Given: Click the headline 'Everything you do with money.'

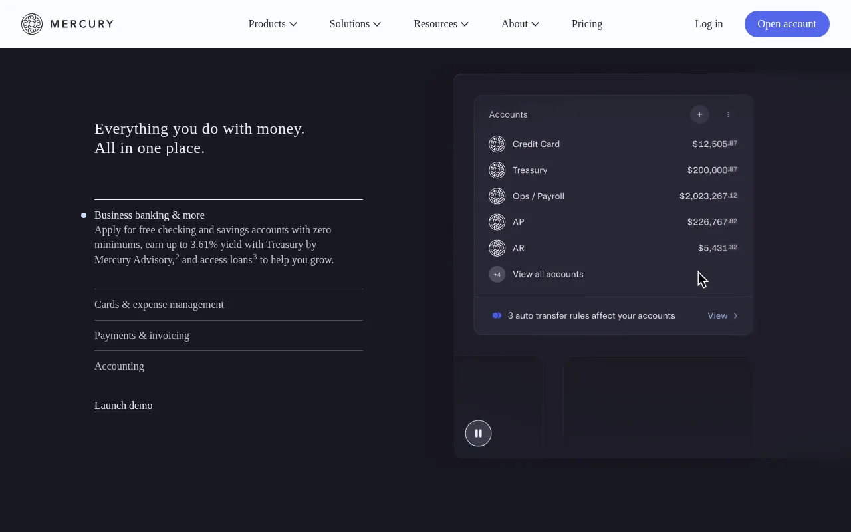Looking at the screenshot, I should 199,129.
